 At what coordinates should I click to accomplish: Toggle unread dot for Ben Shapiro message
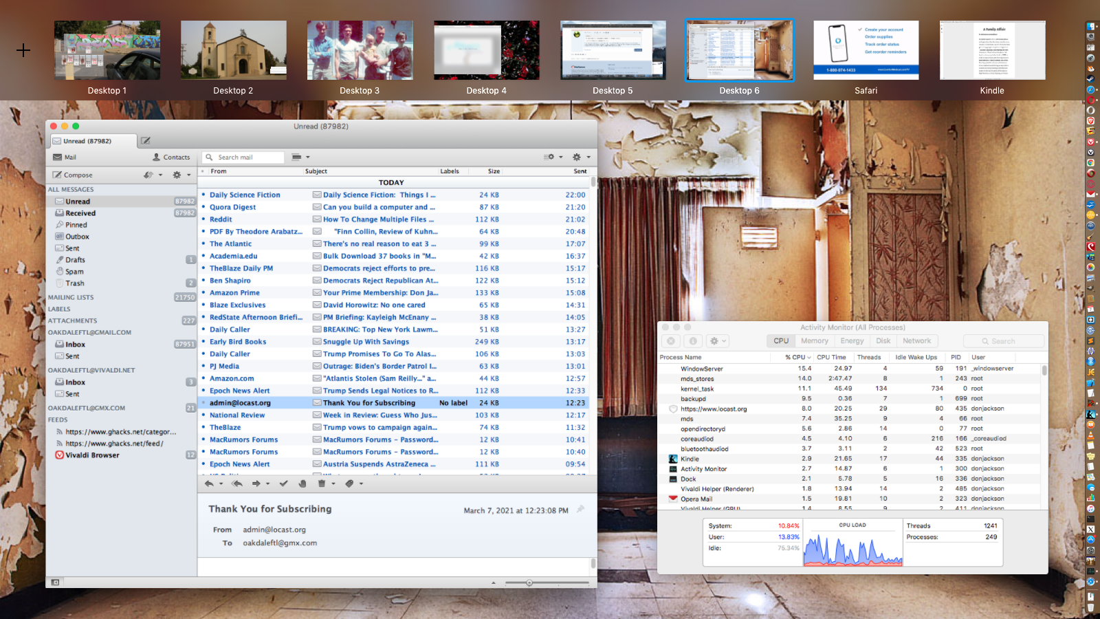tap(203, 281)
